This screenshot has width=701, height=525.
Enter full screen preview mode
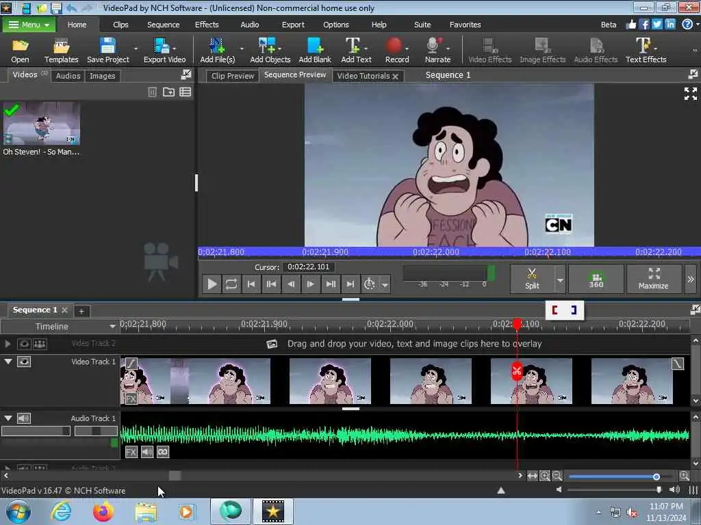click(x=690, y=93)
